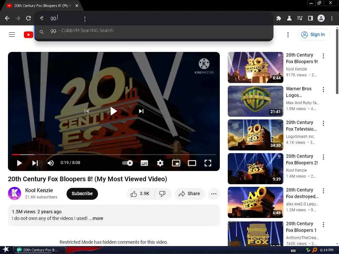339x254 pixels.
Task: Switch to theater mode
Action: [192, 163]
